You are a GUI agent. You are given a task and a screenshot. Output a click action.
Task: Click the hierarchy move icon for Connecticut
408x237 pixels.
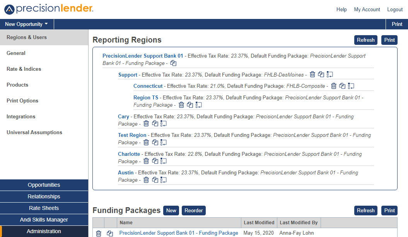[x=351, y=86]
